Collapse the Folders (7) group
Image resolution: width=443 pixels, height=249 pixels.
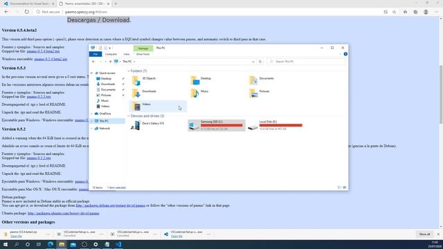coord(129,71)
